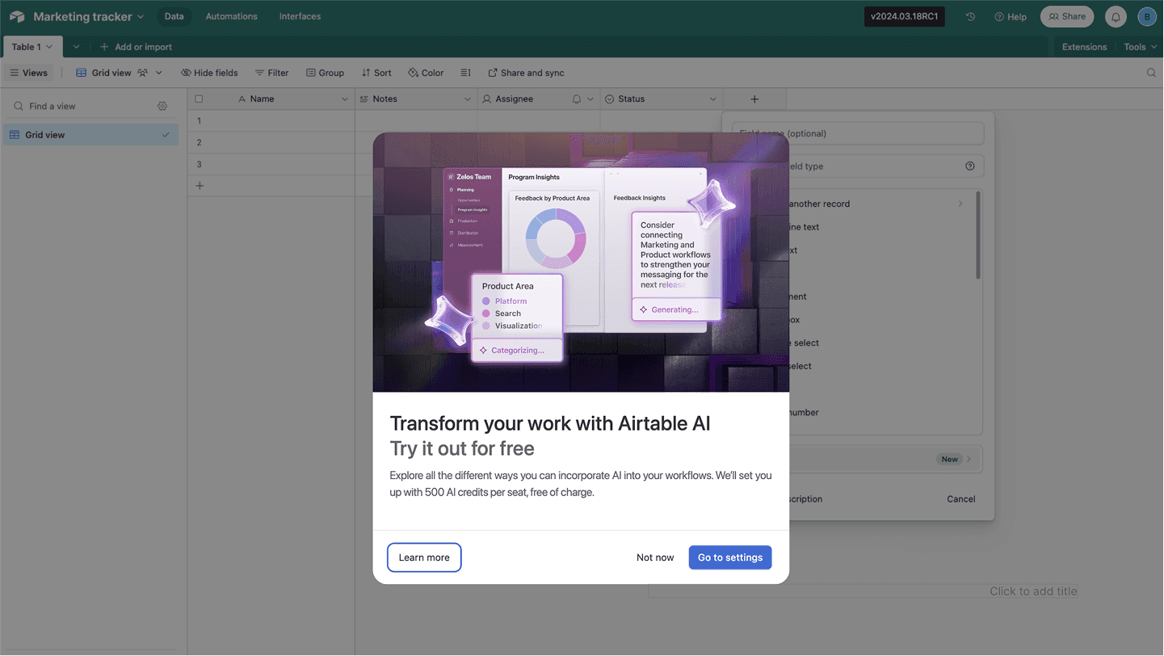This screenshot has height=656, width=1164.
Task: Toggle the select-all rows checkbox
Action: point(199,99)
